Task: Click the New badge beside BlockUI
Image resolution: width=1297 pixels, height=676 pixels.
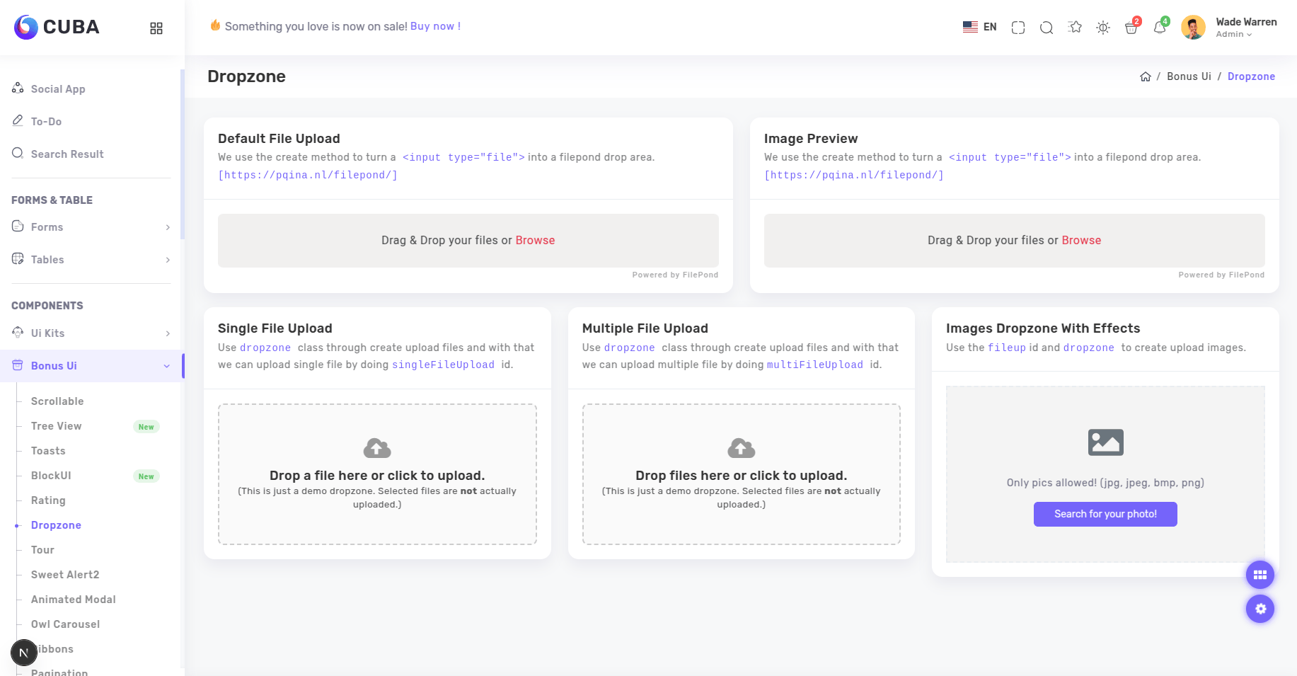Action: click(x=146, y=476)
